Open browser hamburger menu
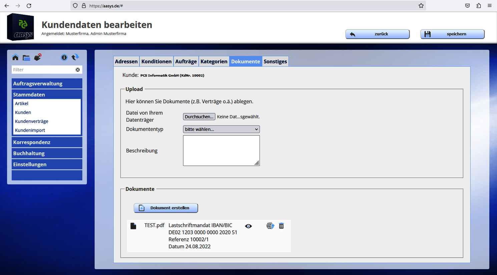This screenshot has height=275, width=497. click(x=490, y=6)
